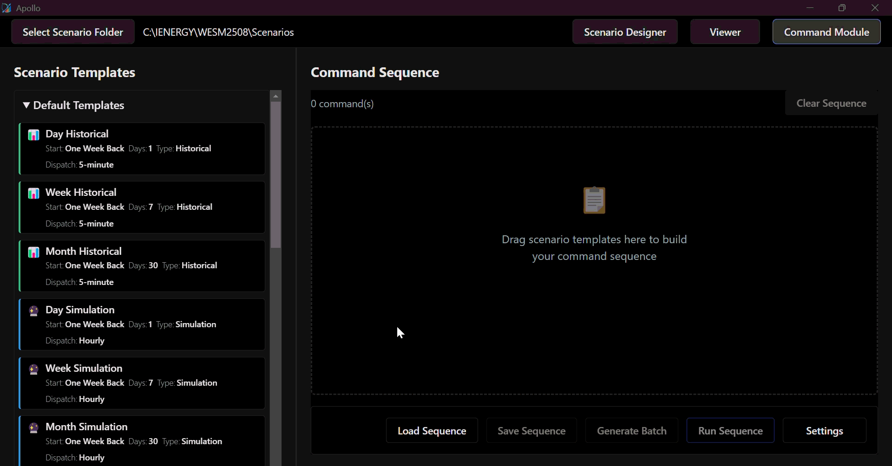Image resolution: width=892 pixels, height=466 pixels.
Task: Collapse the Default Templates section
Action: pyautogui.click(x=26, y=105)
